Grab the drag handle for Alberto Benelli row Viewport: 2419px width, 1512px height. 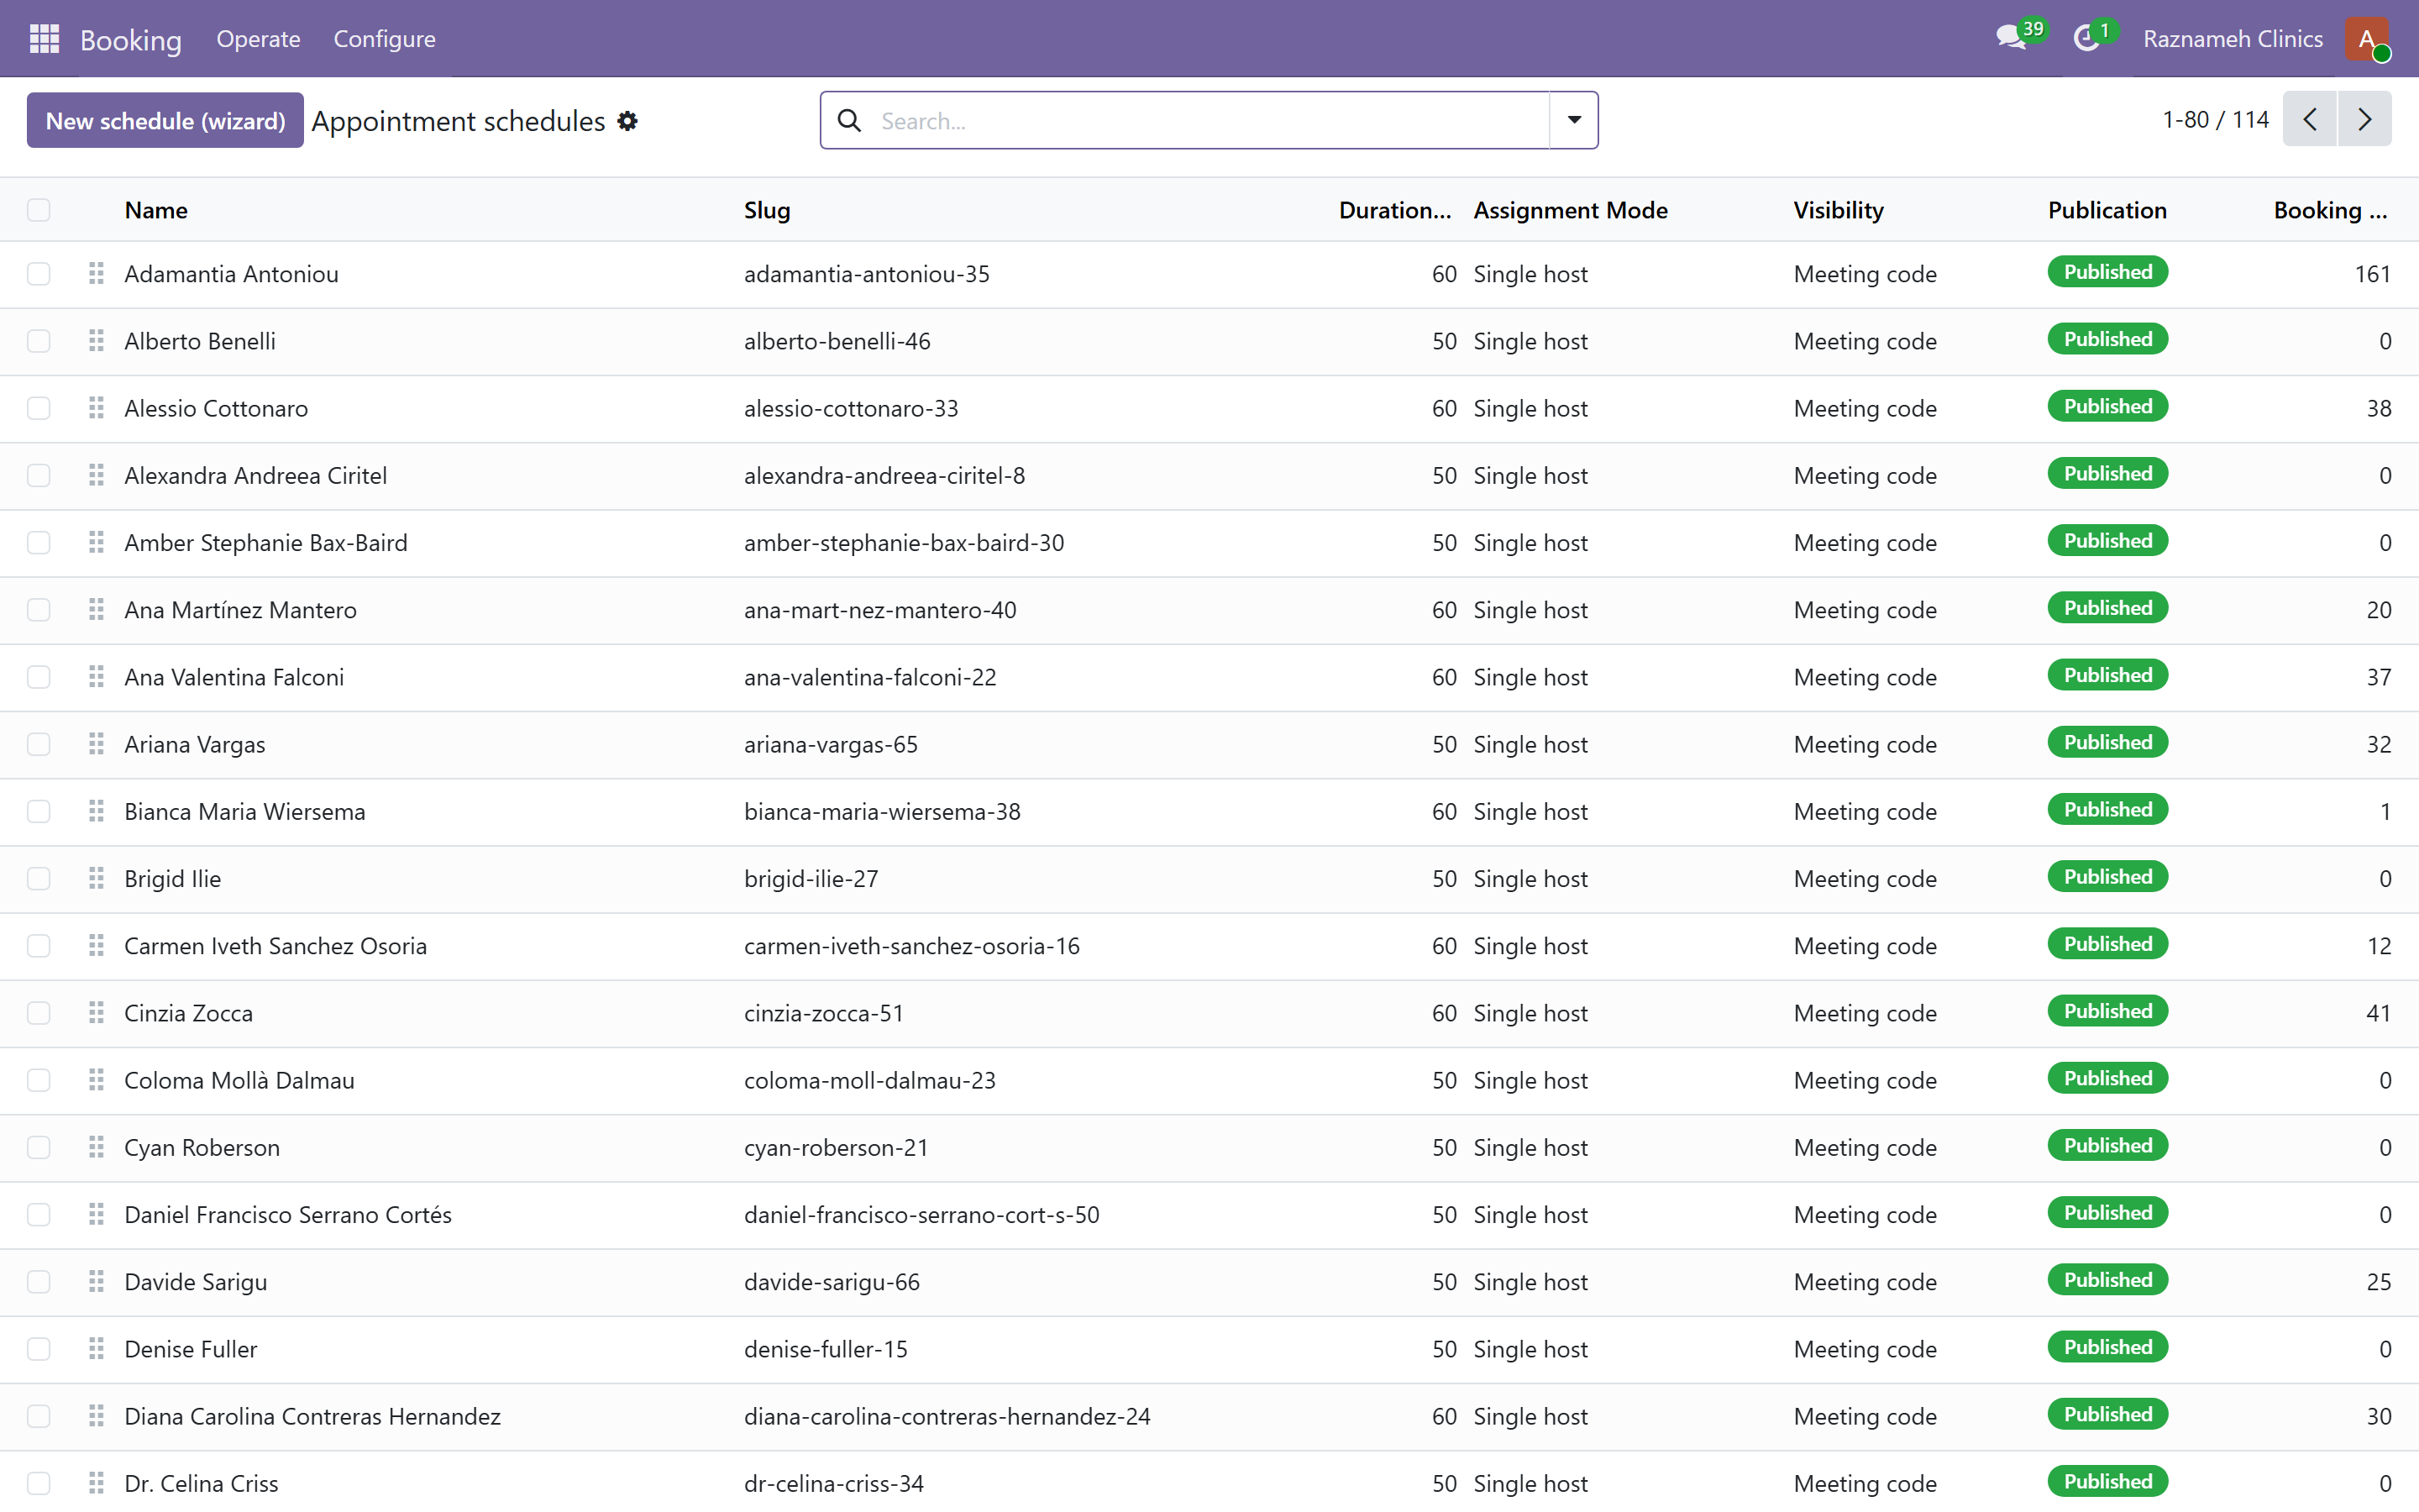(x=96, y=341)
